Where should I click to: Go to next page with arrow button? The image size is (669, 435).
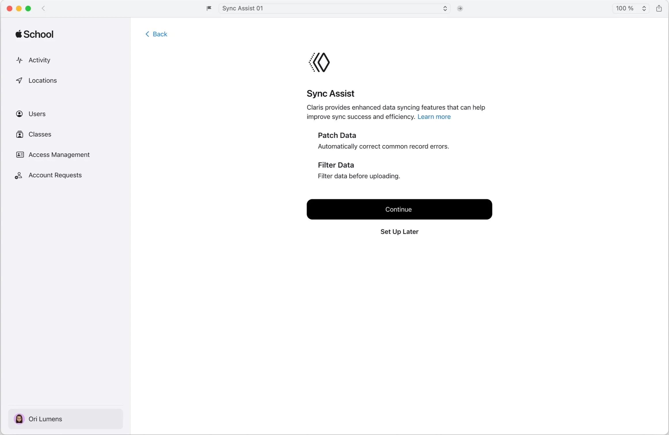pyautogui.click(x=460, y=8)
